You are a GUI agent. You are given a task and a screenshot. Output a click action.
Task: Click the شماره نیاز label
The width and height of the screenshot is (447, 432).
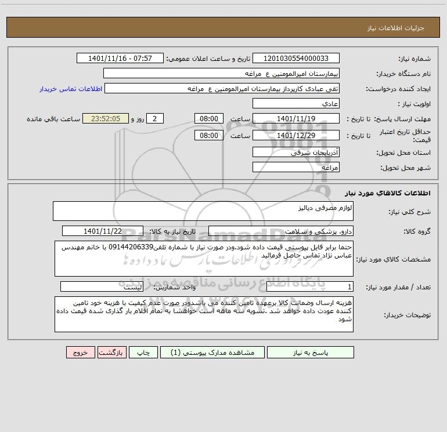[414, 59]
